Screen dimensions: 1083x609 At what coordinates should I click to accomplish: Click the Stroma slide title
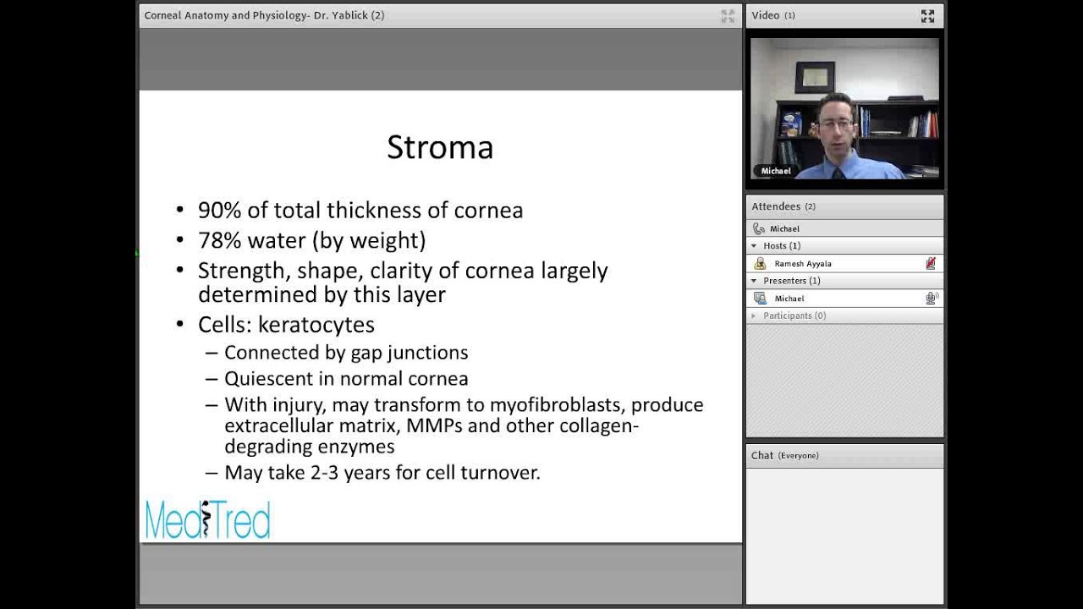tap(440, 147)
